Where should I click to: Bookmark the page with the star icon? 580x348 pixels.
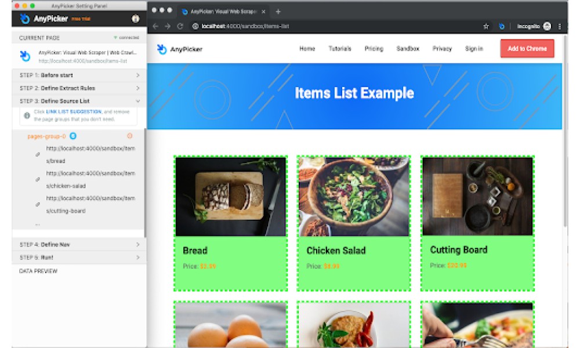tap(486, 26)
